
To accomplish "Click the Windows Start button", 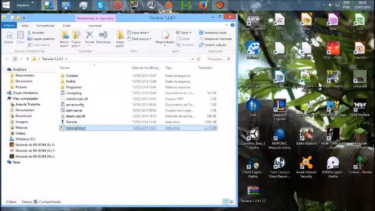I will tap(6, 5).
